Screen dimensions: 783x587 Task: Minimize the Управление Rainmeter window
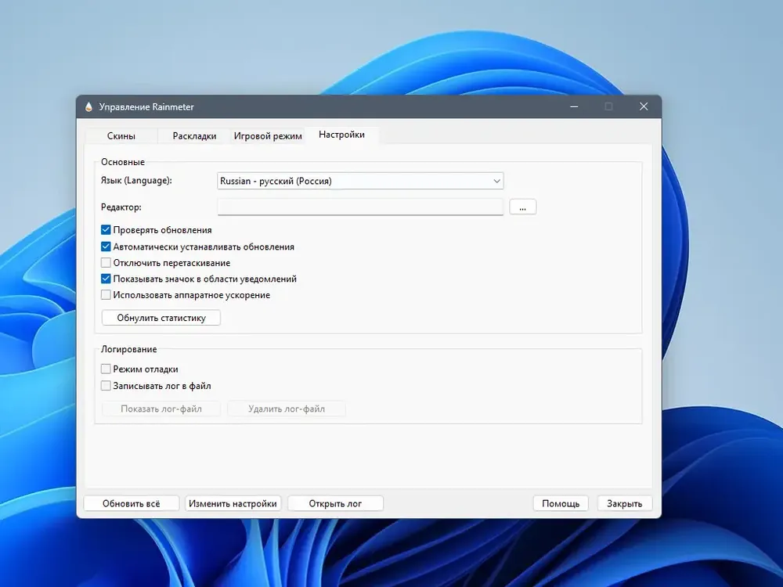[x=574, y=106]
